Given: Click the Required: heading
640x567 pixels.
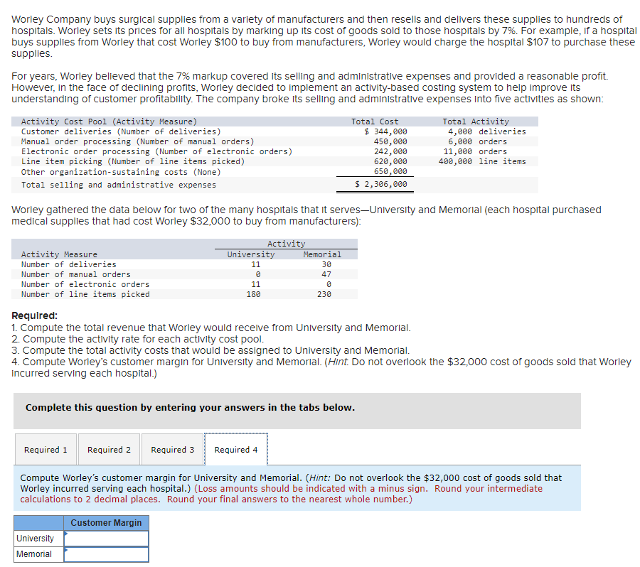Looking at the screenshot, I should point(35,315).
